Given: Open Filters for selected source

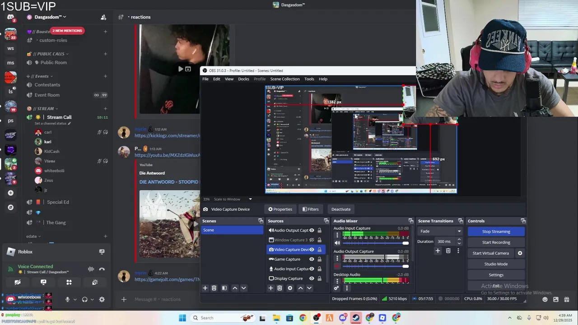Looking at the screenshot, I should click(310, 209).
